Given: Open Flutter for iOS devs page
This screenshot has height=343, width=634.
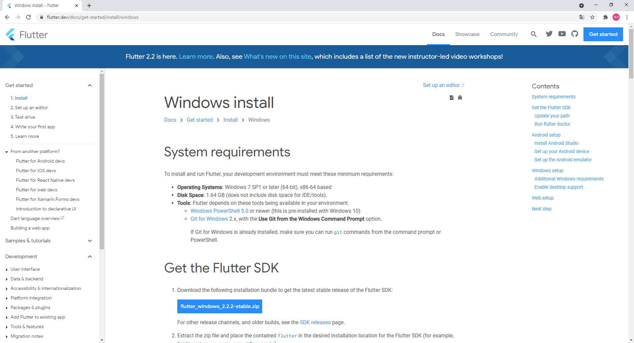Looking at the screenshot, I should tap(36, 171).
